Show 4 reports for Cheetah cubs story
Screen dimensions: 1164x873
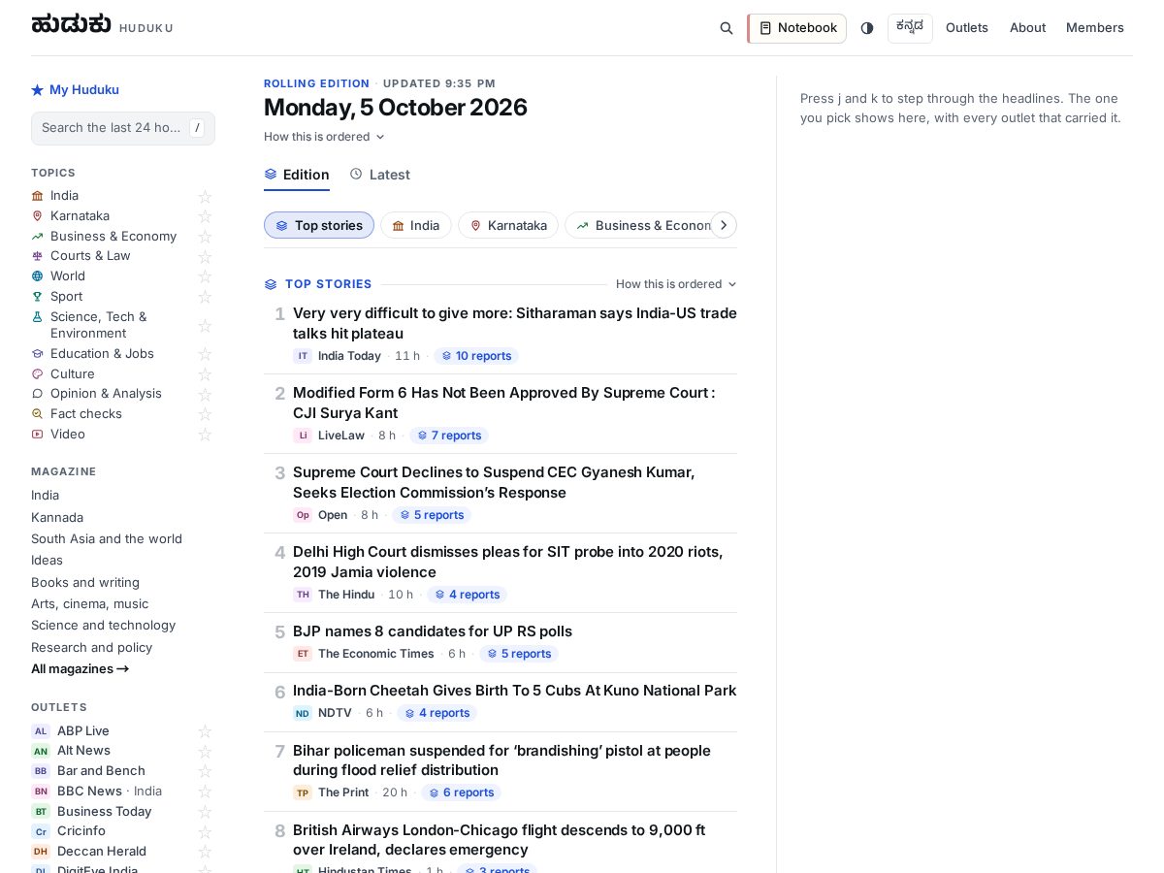(436, 713)
